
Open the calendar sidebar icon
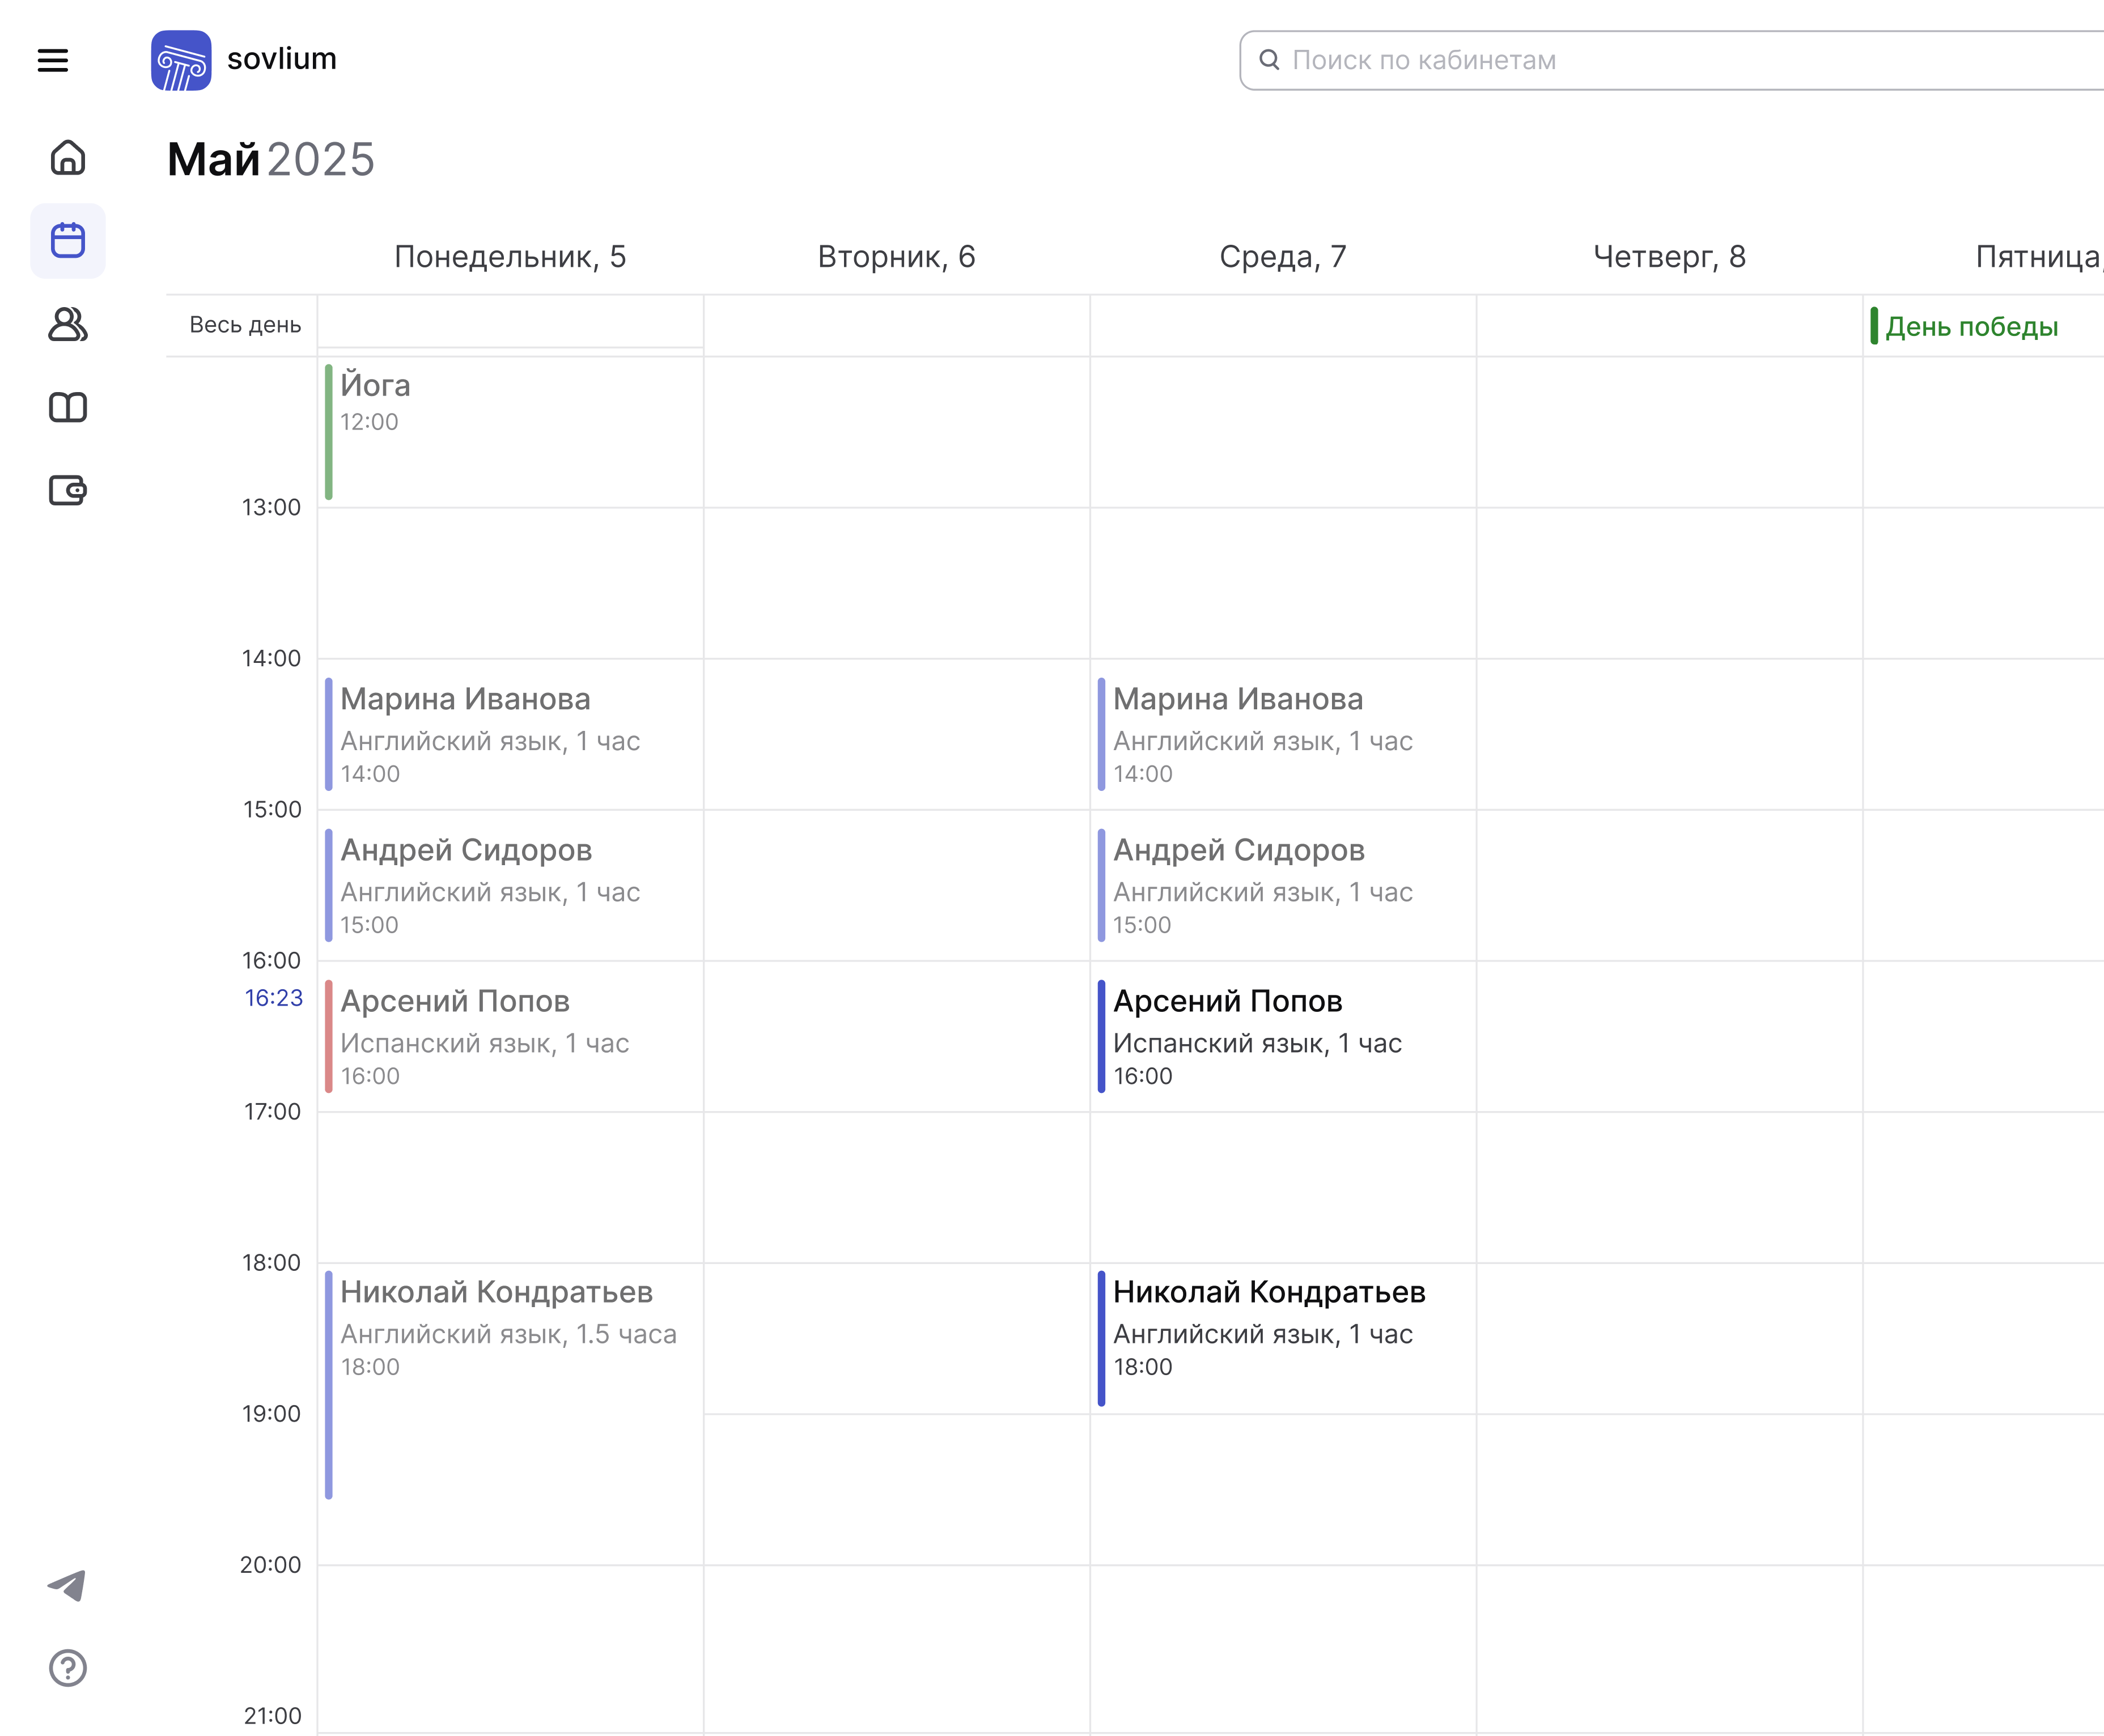coord(68,241)
